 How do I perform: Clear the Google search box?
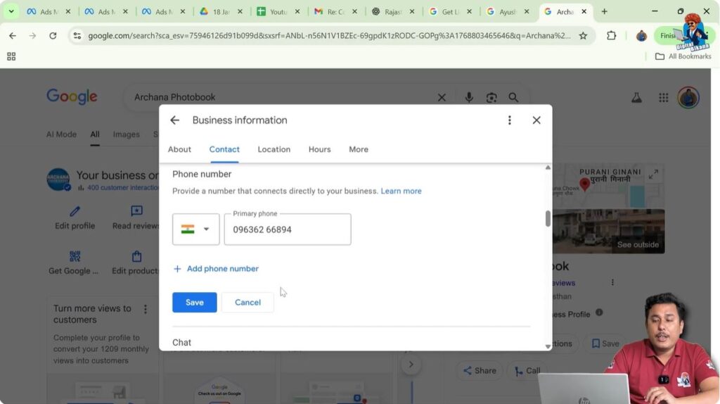(x=442, y=97)
